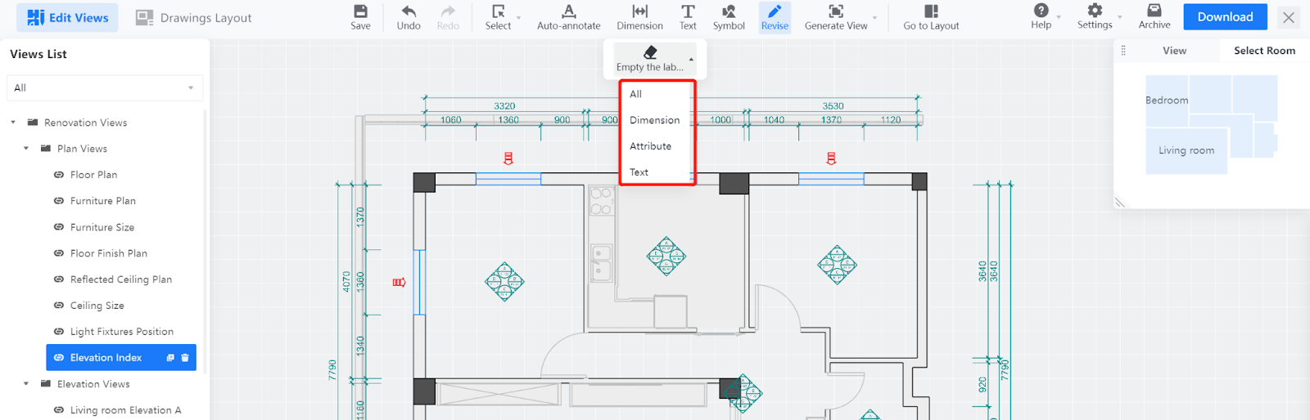Click the red window marker on left wall

399,283
